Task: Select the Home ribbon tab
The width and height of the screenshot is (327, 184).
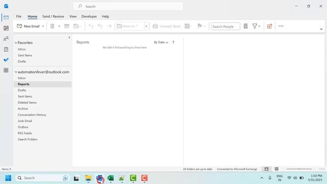Action: [33, 16]
